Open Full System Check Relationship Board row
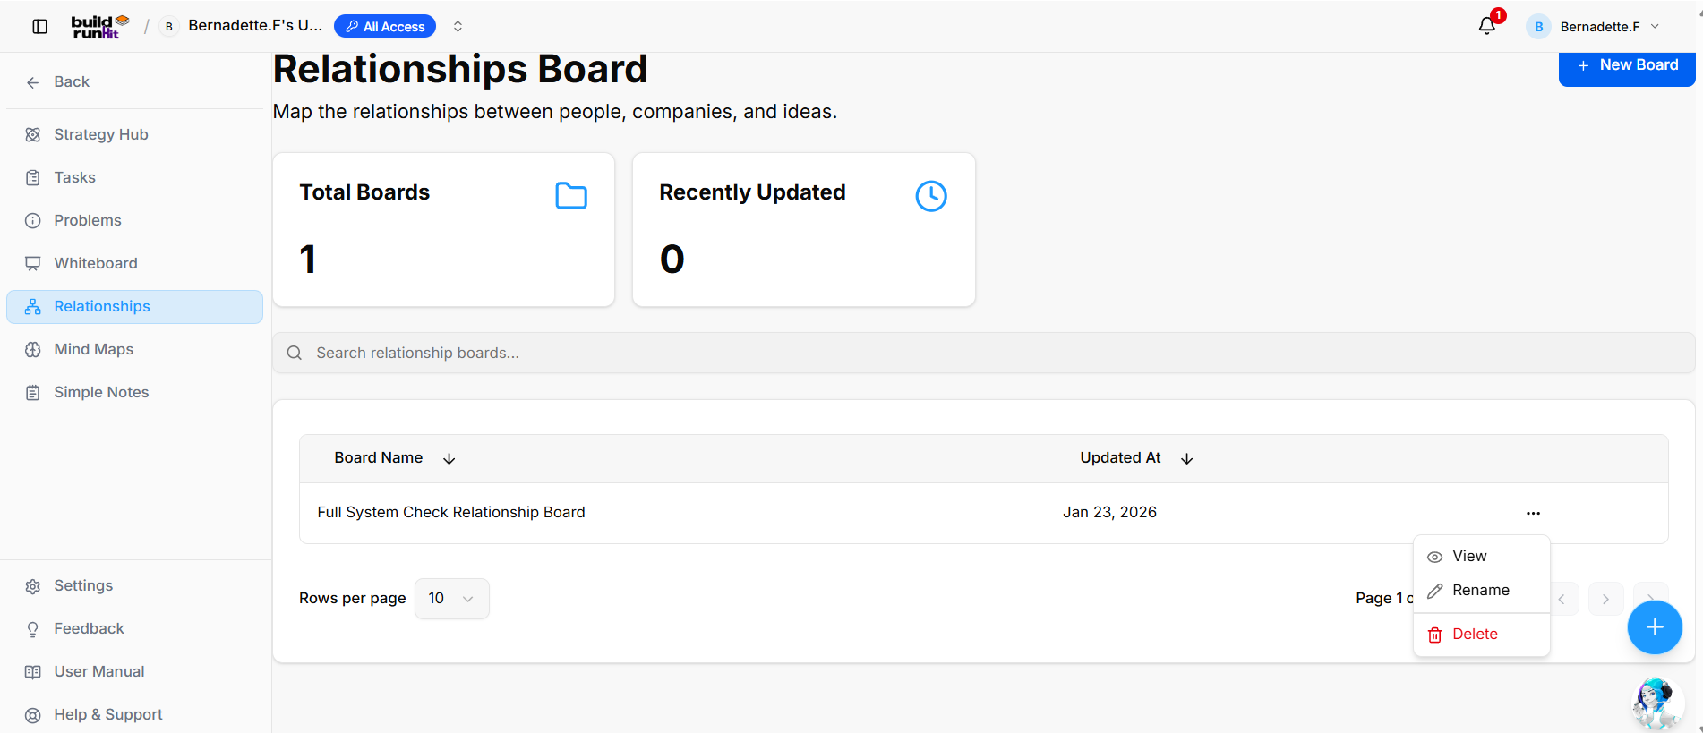The height and width of the screenshot is (733, 1703). (x=983, y=513)
